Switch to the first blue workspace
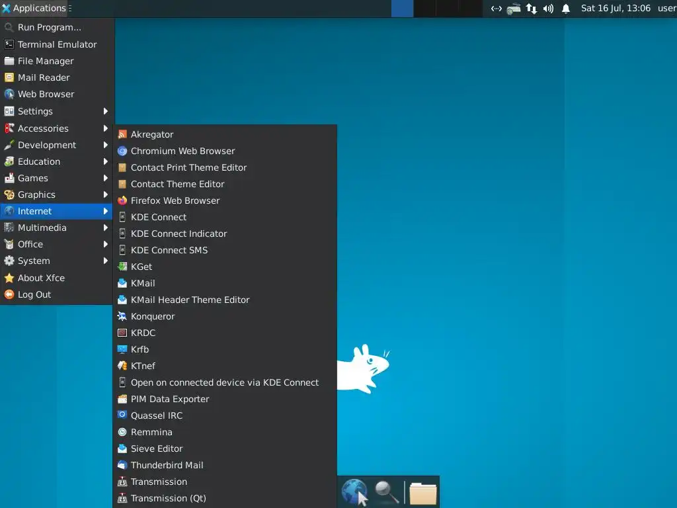This screenshot has height=508, width=677. coord(403,9)
